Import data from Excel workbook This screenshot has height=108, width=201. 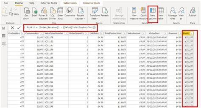coord(34,12)
